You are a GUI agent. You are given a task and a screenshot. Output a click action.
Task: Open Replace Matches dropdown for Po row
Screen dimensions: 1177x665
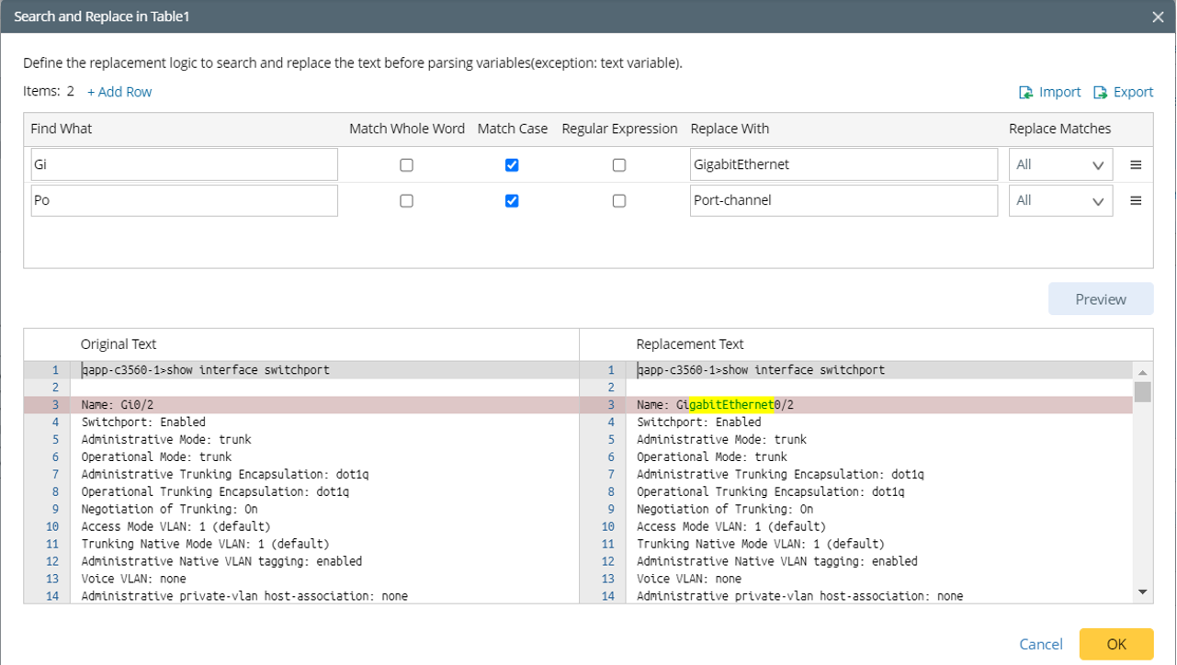(1060, 200)
